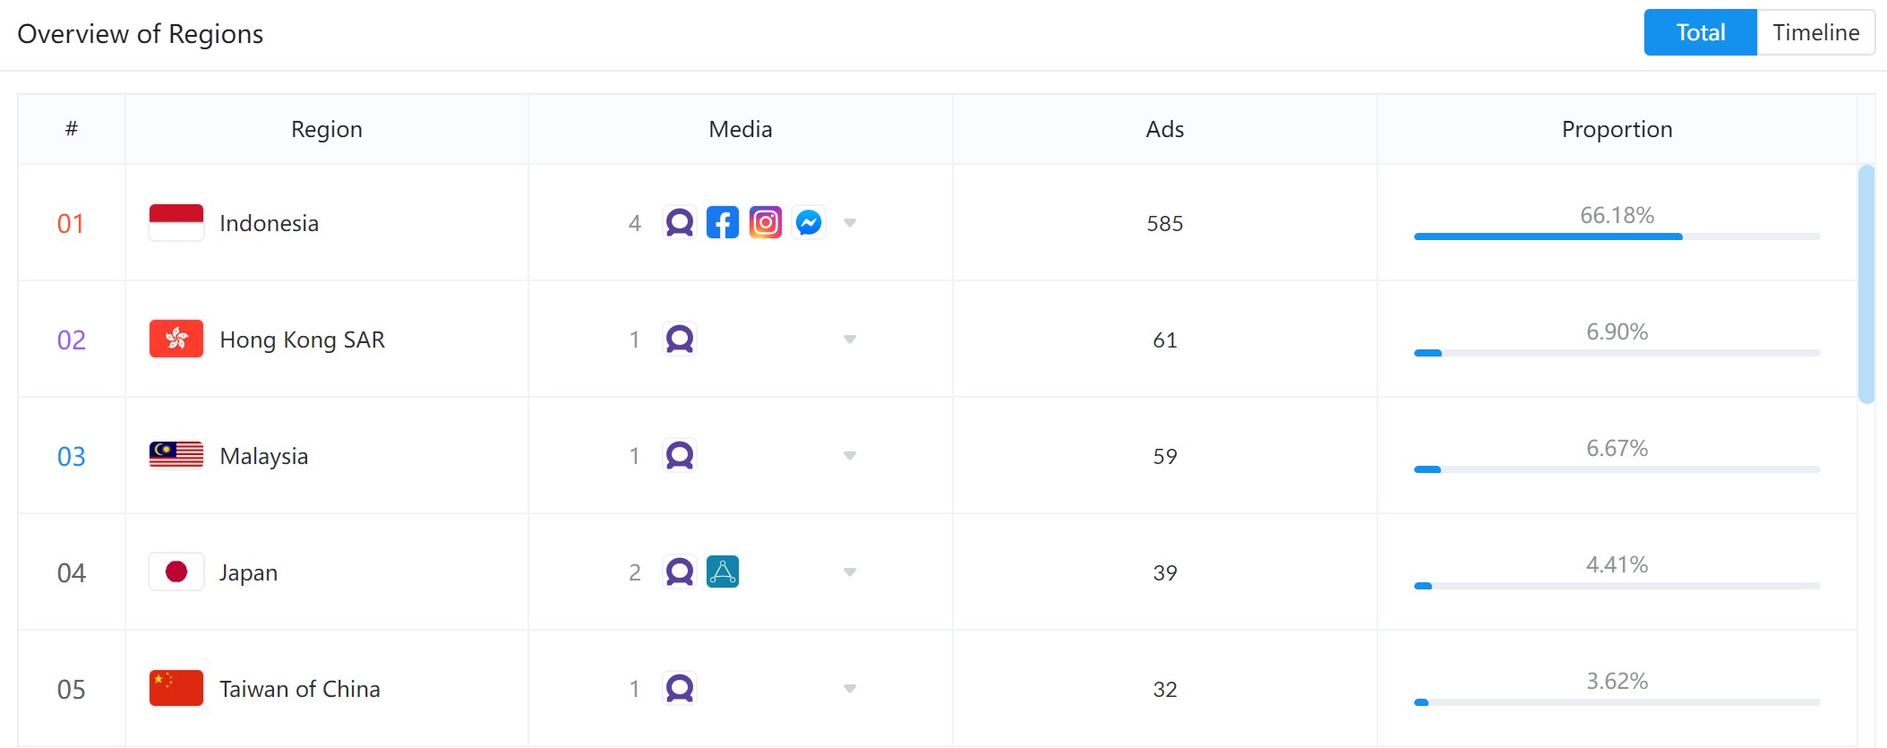The image size is (1887, 748).
Task: Click the Japan flag icon
Action: click(x=176, y=572)
